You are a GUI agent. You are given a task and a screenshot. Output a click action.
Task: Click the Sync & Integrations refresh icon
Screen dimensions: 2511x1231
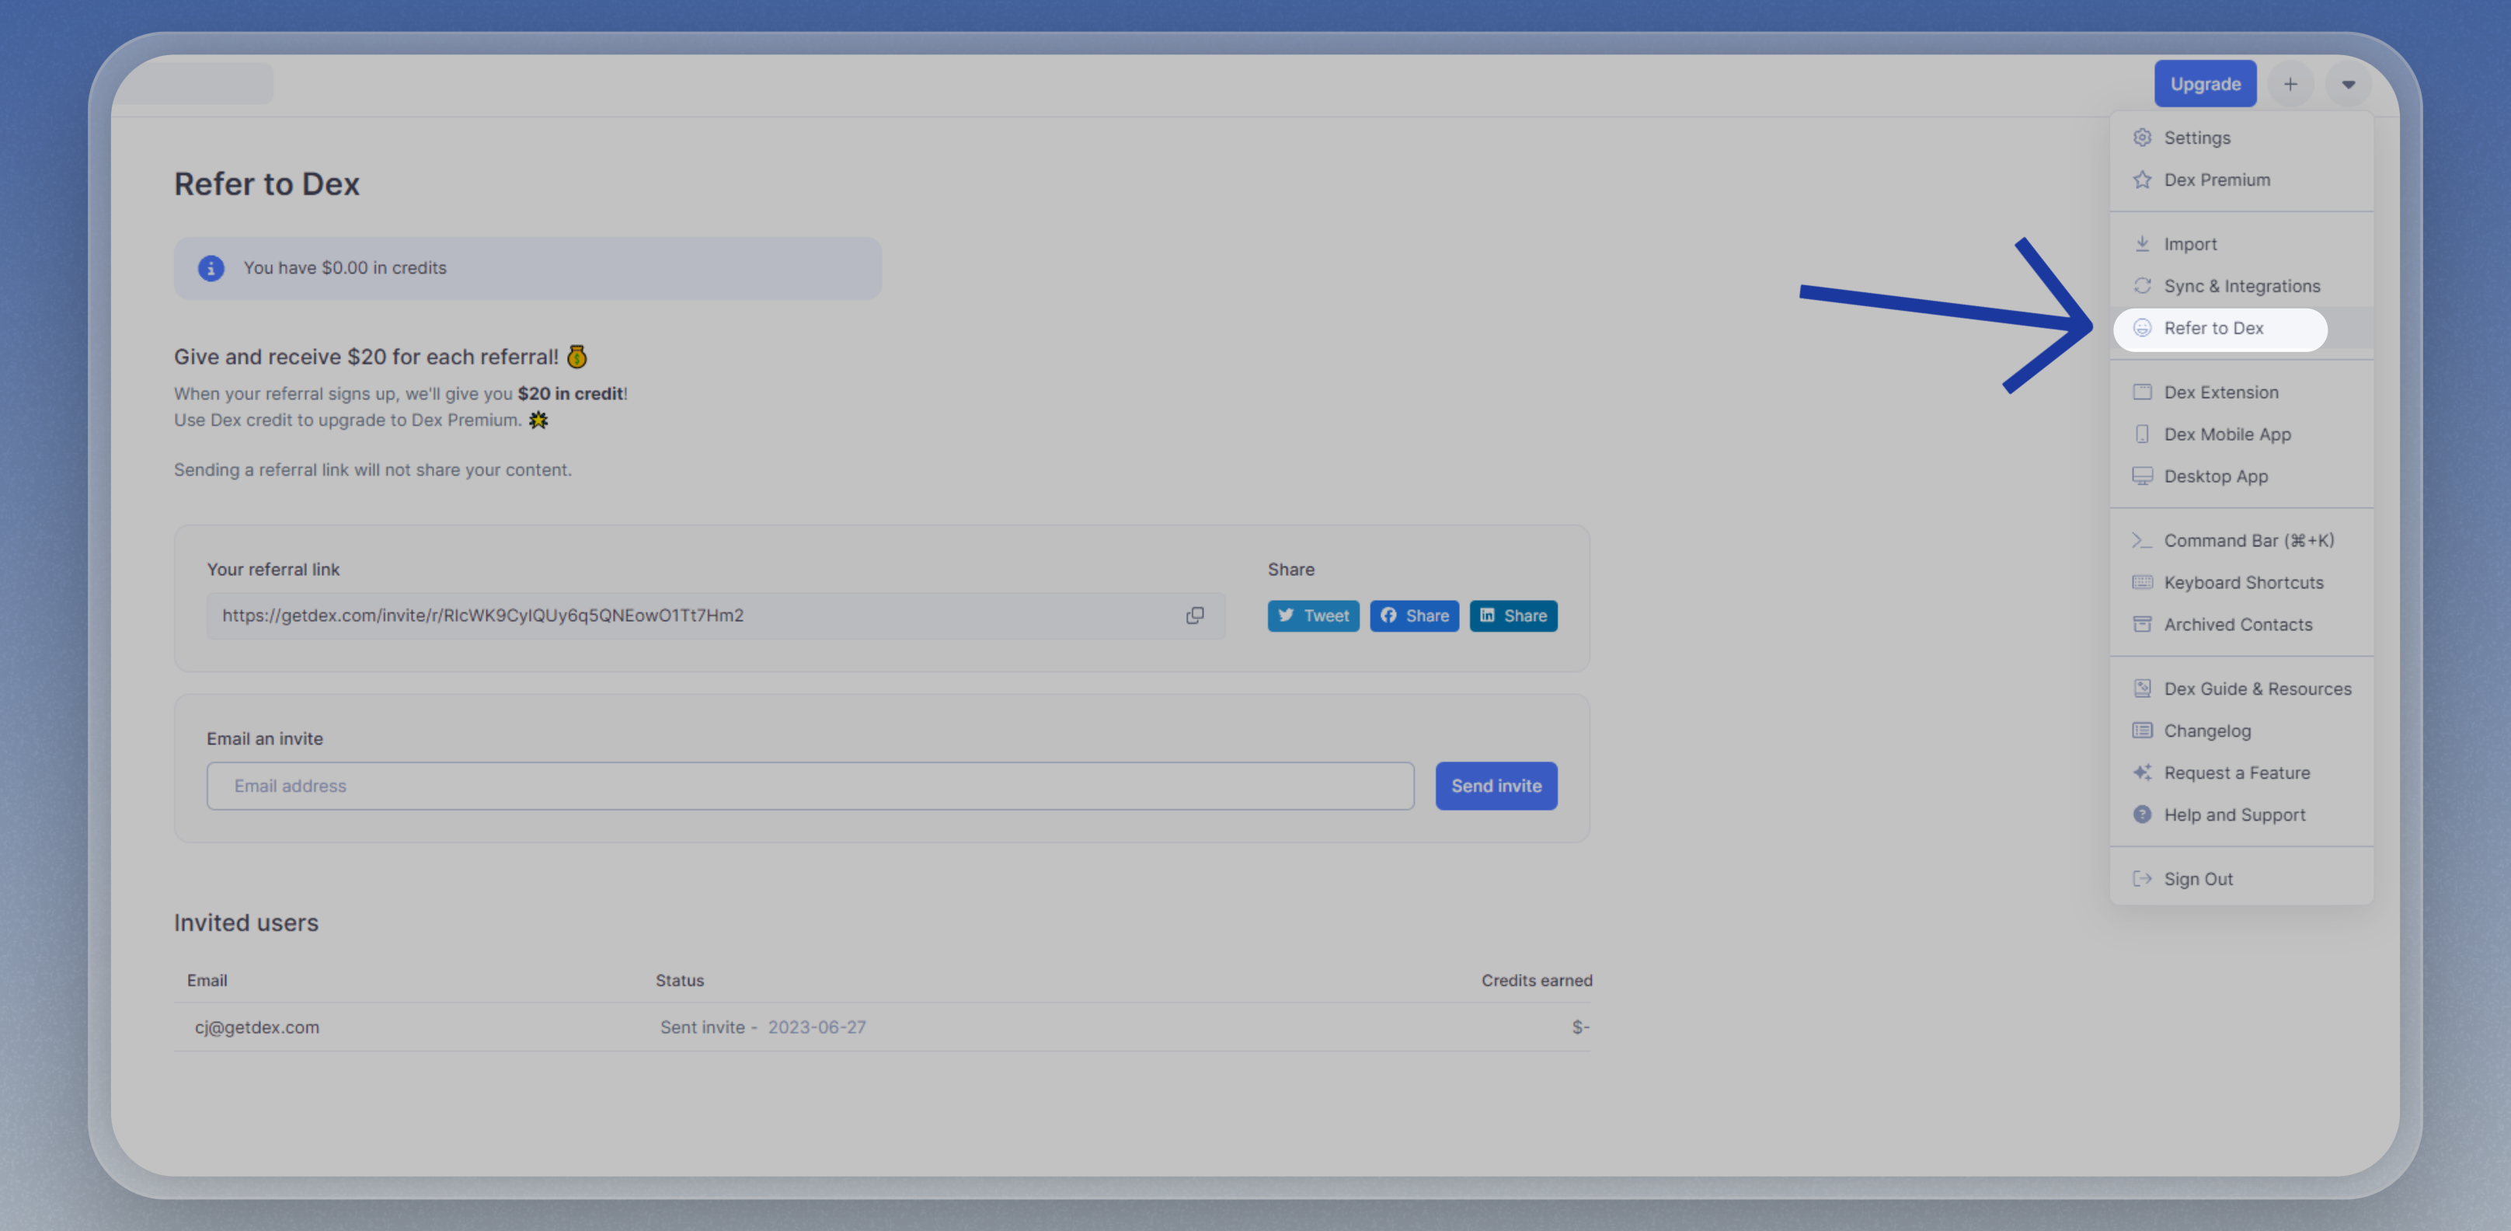coord(2141,286)
